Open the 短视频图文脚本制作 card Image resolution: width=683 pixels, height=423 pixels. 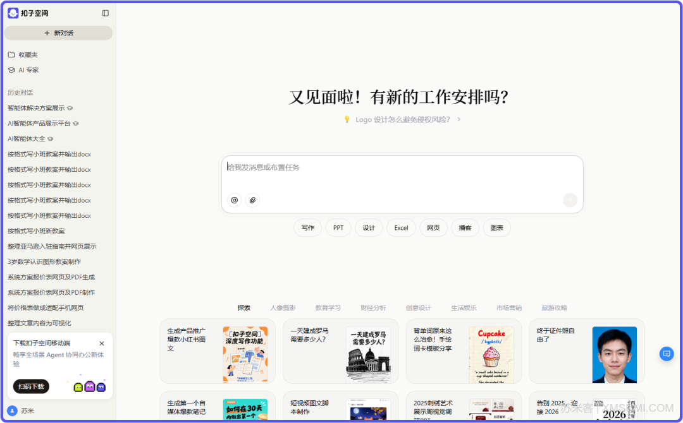click(341, 405)
